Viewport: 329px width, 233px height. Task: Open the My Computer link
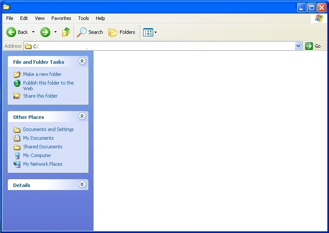click(37, 155)
